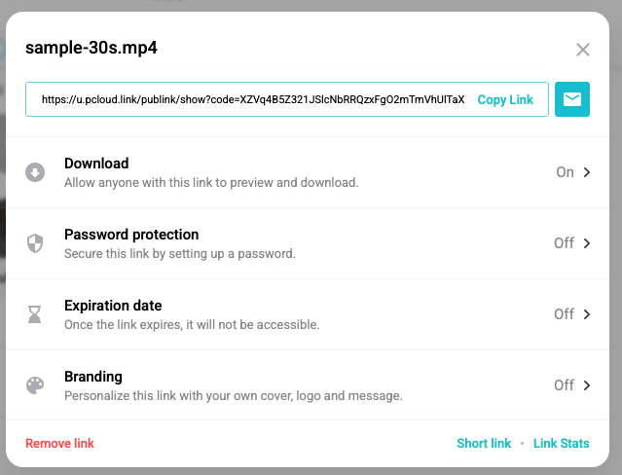The height and width of the screenshot is (475, 622).
Task: Click the email envelope share icon
Action: [572, 99]
